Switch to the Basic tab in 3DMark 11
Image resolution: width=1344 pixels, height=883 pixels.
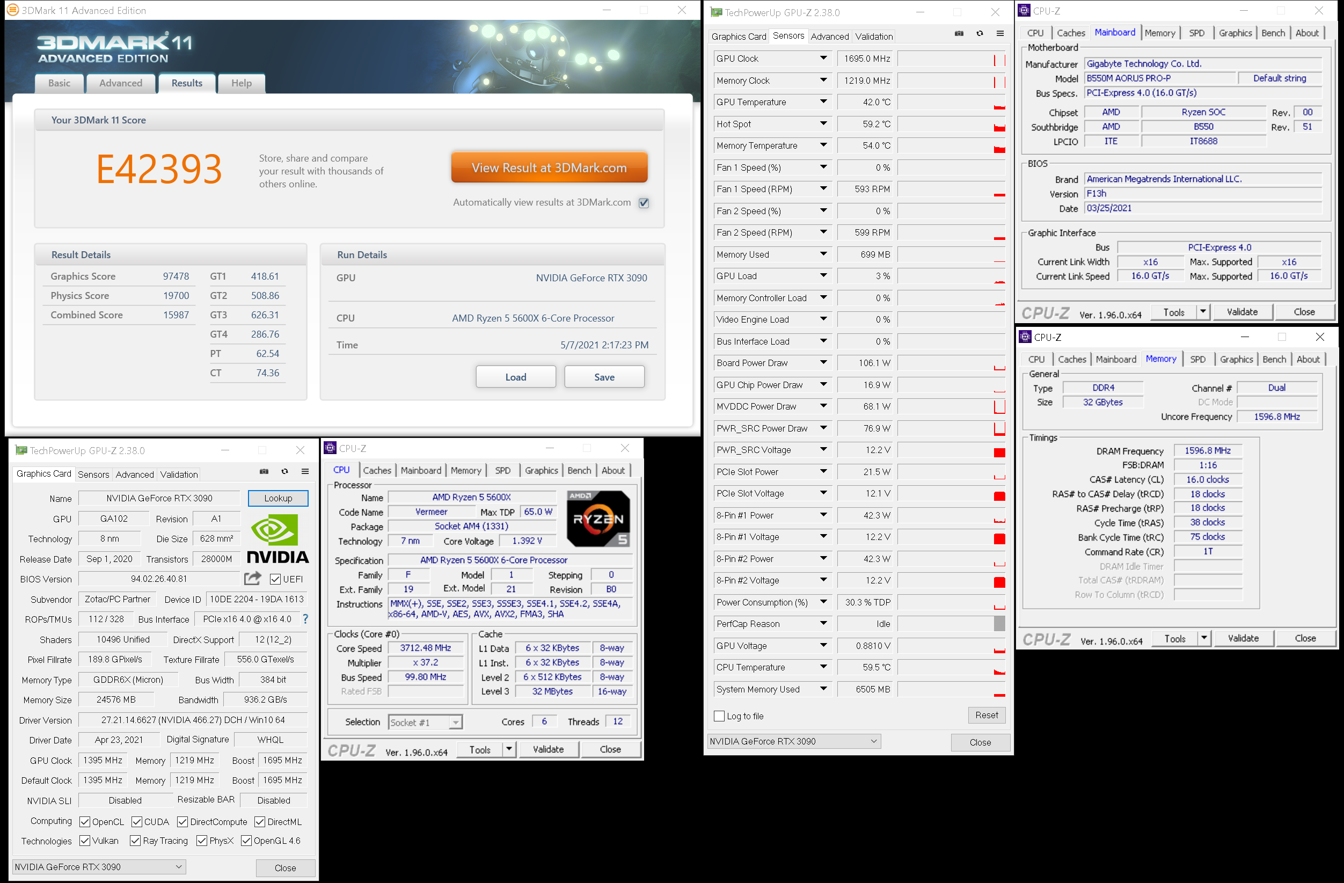point(59,83)
